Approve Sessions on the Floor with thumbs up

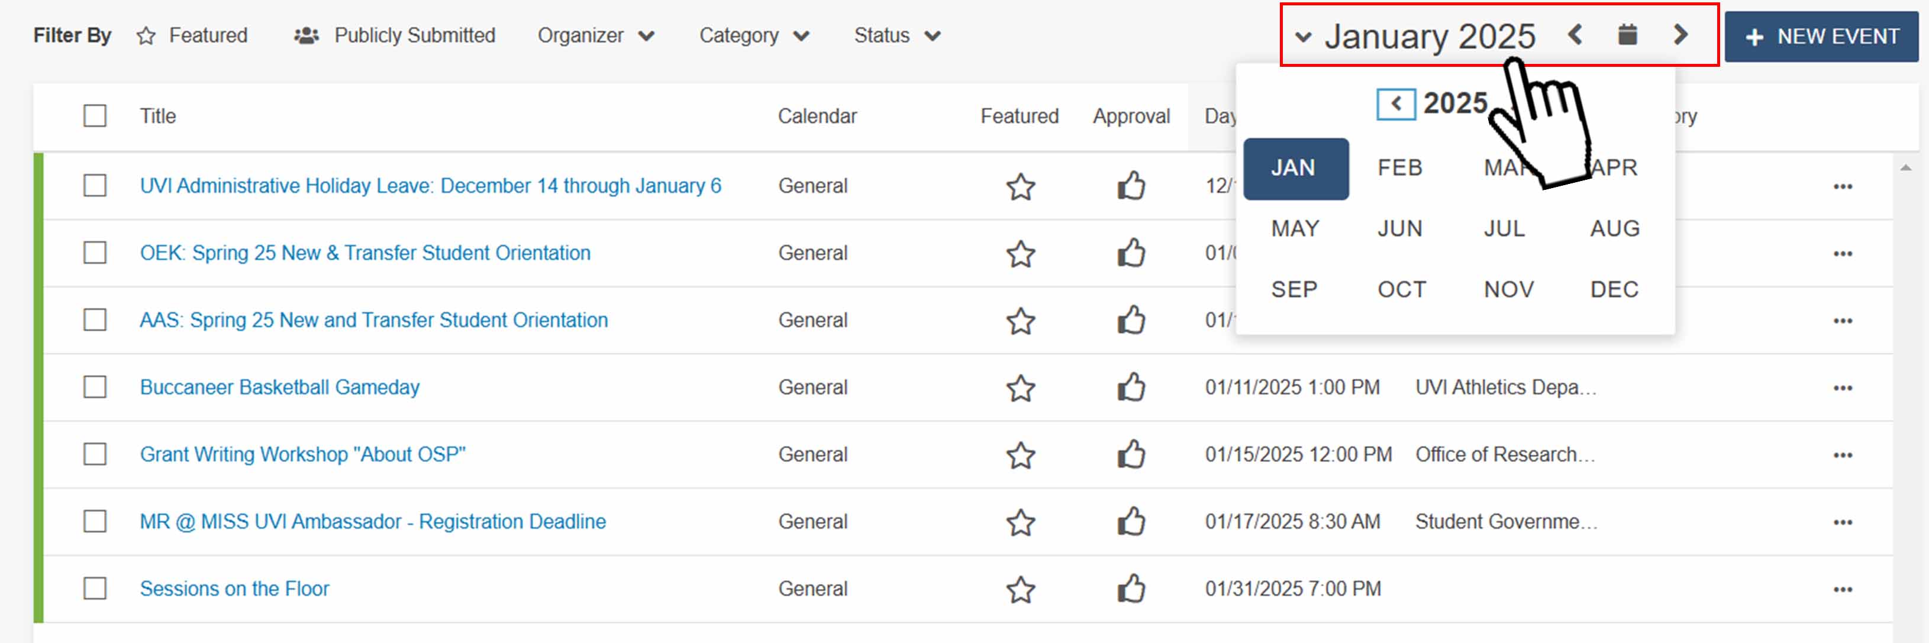pos(1131,589)
